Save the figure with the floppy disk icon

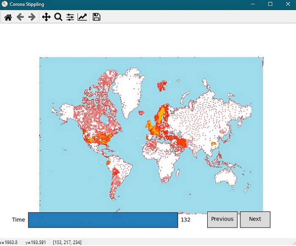(96, 17)
